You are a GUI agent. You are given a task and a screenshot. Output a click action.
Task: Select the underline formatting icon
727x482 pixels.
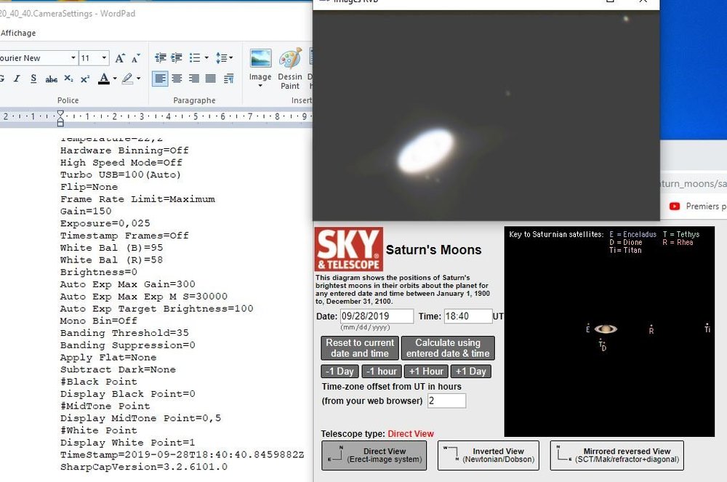33,79
